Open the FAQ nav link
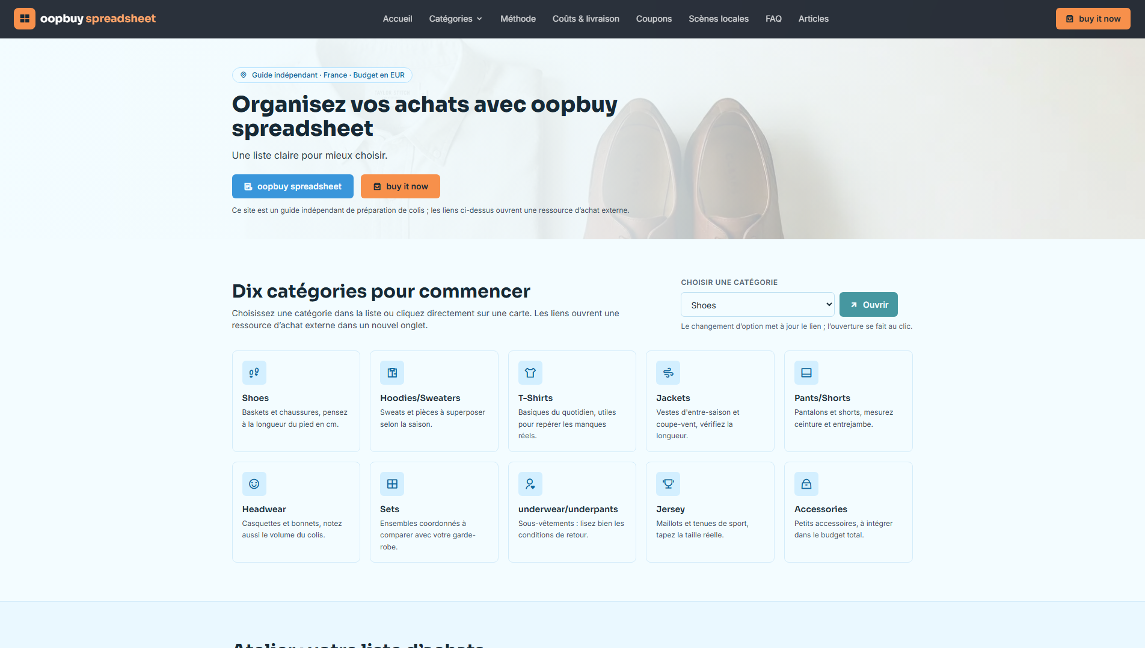 (x=773, y=19)
